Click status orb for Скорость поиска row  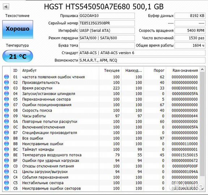7,110
